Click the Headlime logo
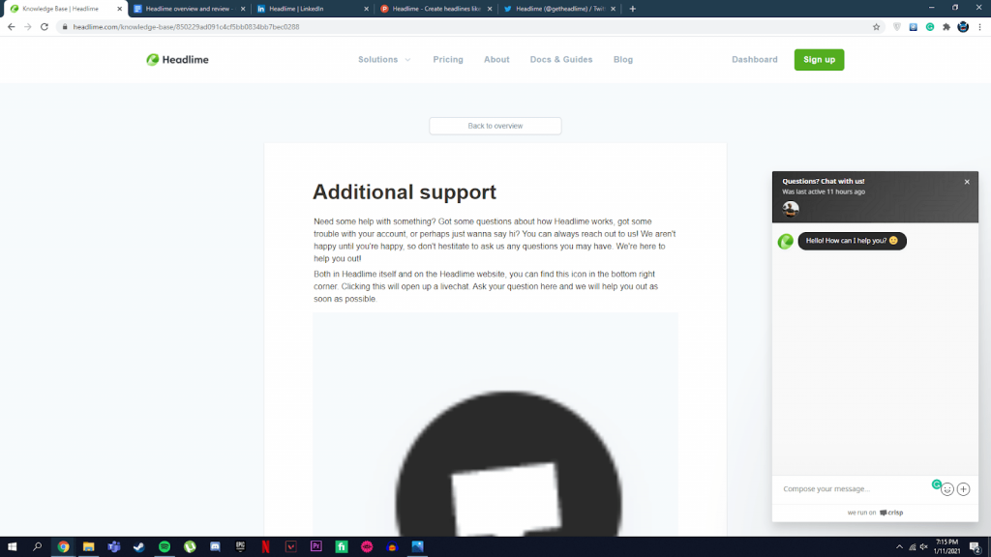Image resolution: width=991 pixels, height=557 pixels. point(178,59)
